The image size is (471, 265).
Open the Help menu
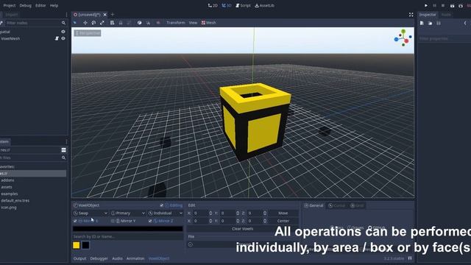pyautogui.click(x=54, y=5)
